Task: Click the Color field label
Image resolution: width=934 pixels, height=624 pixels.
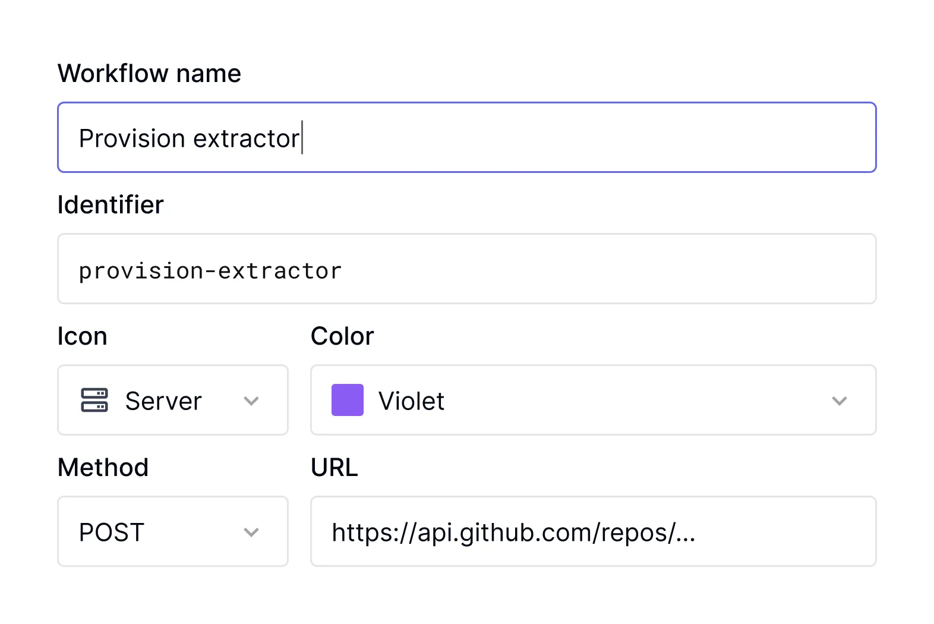Action: 342,336
